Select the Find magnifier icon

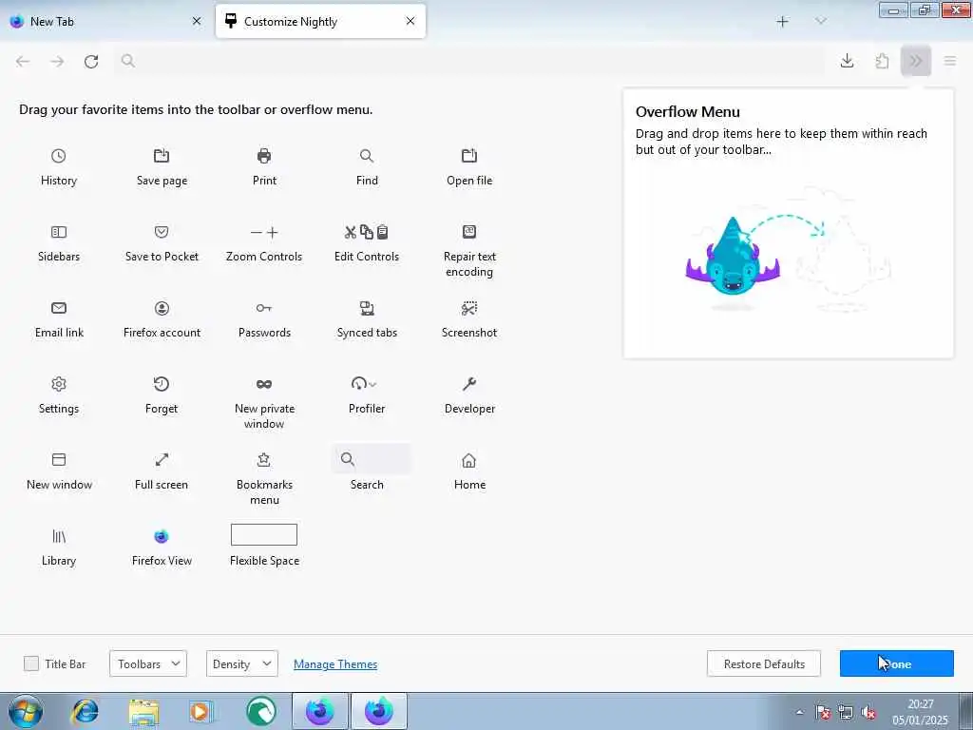coord(367,156)
